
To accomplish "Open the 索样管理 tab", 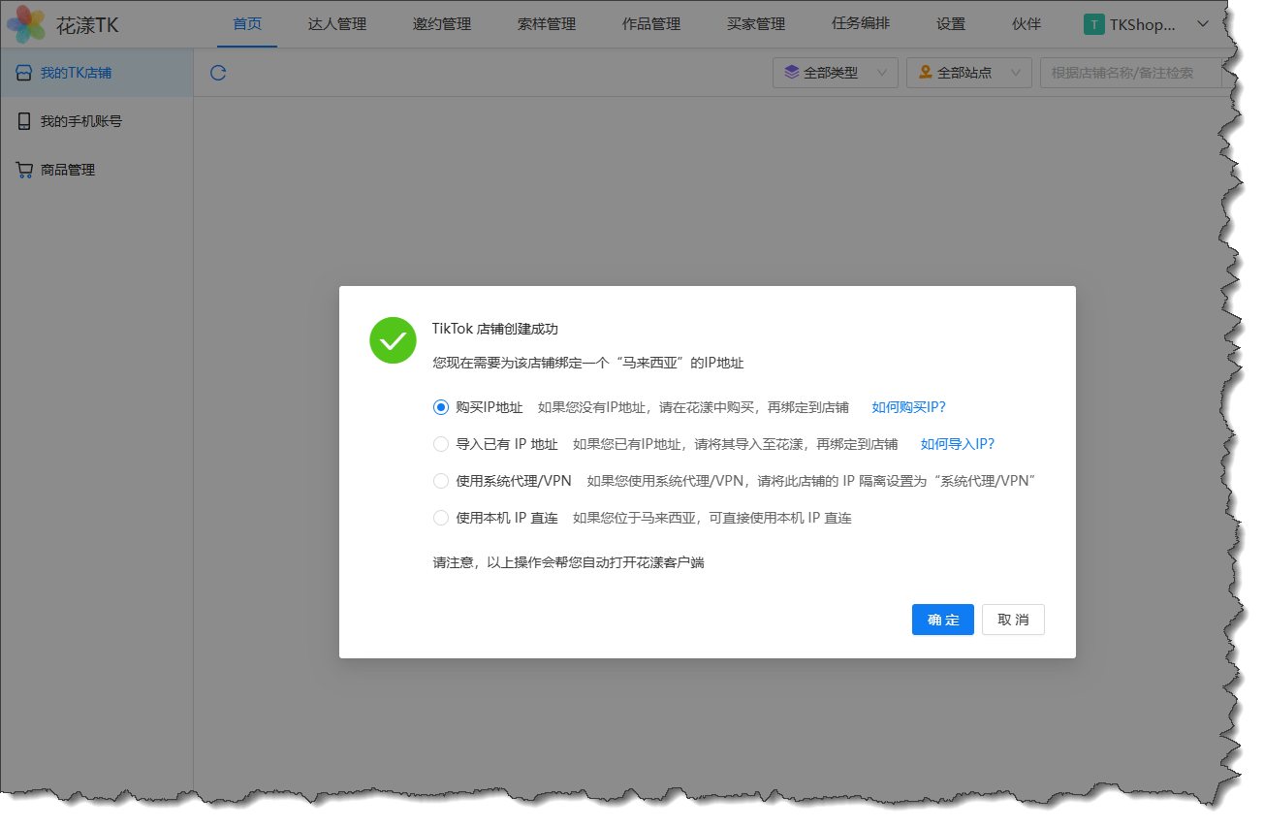I will tap(547, 24).
